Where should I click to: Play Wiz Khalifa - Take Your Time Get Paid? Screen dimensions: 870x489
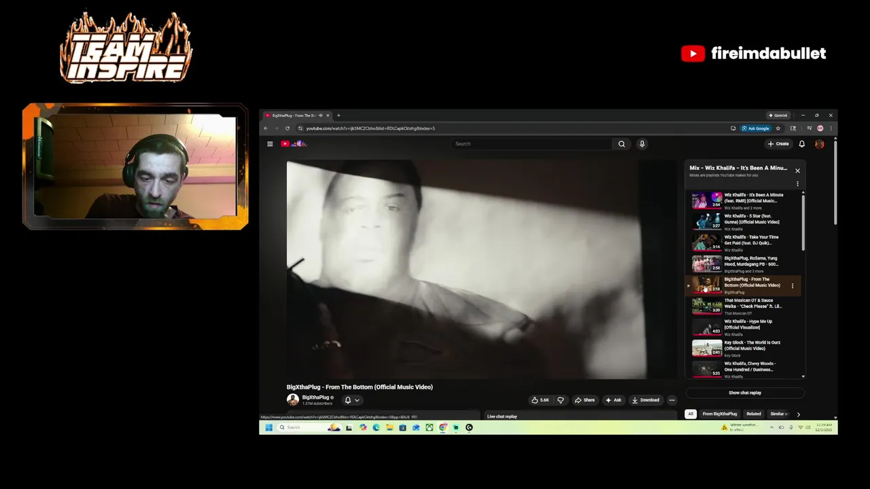coord(745,243)
